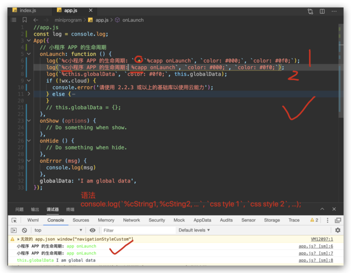The width and height of the screenshot is (351, 273).
Task: Open the app.js? [sm]:8 source link
Action: click(x=316, y=260)
